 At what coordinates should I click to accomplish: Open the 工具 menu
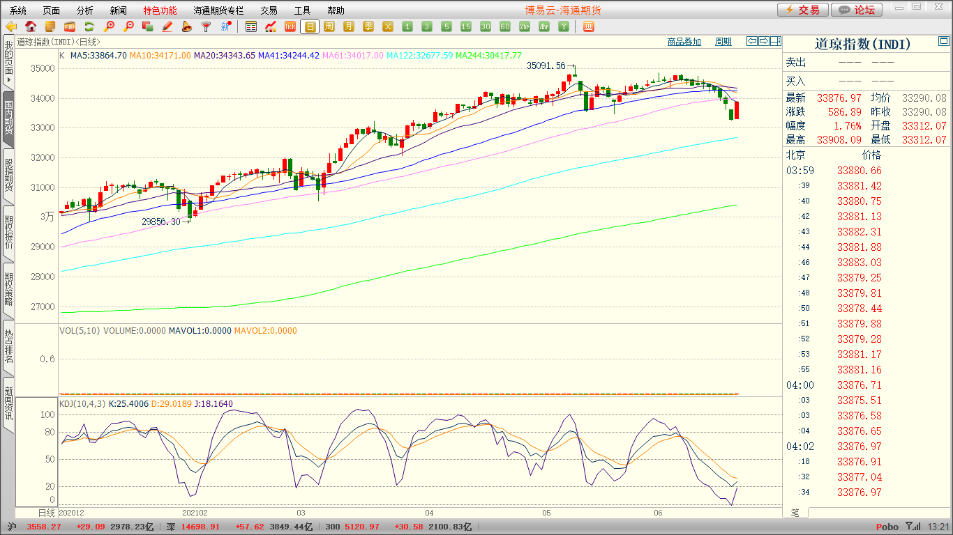pyautogui.click(x=302, y=10)
